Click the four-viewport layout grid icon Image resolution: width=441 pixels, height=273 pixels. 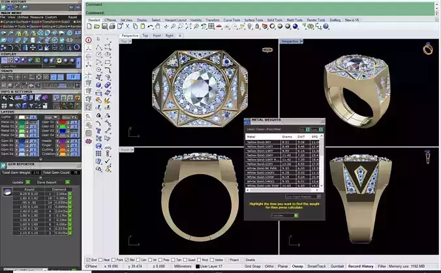pos(211,27)
